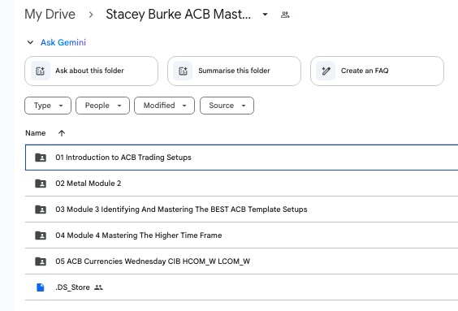Click the Stacey Burke ACB Mast... folder title
This screenshot has height=311, width=458.
[x=178, y=15]
